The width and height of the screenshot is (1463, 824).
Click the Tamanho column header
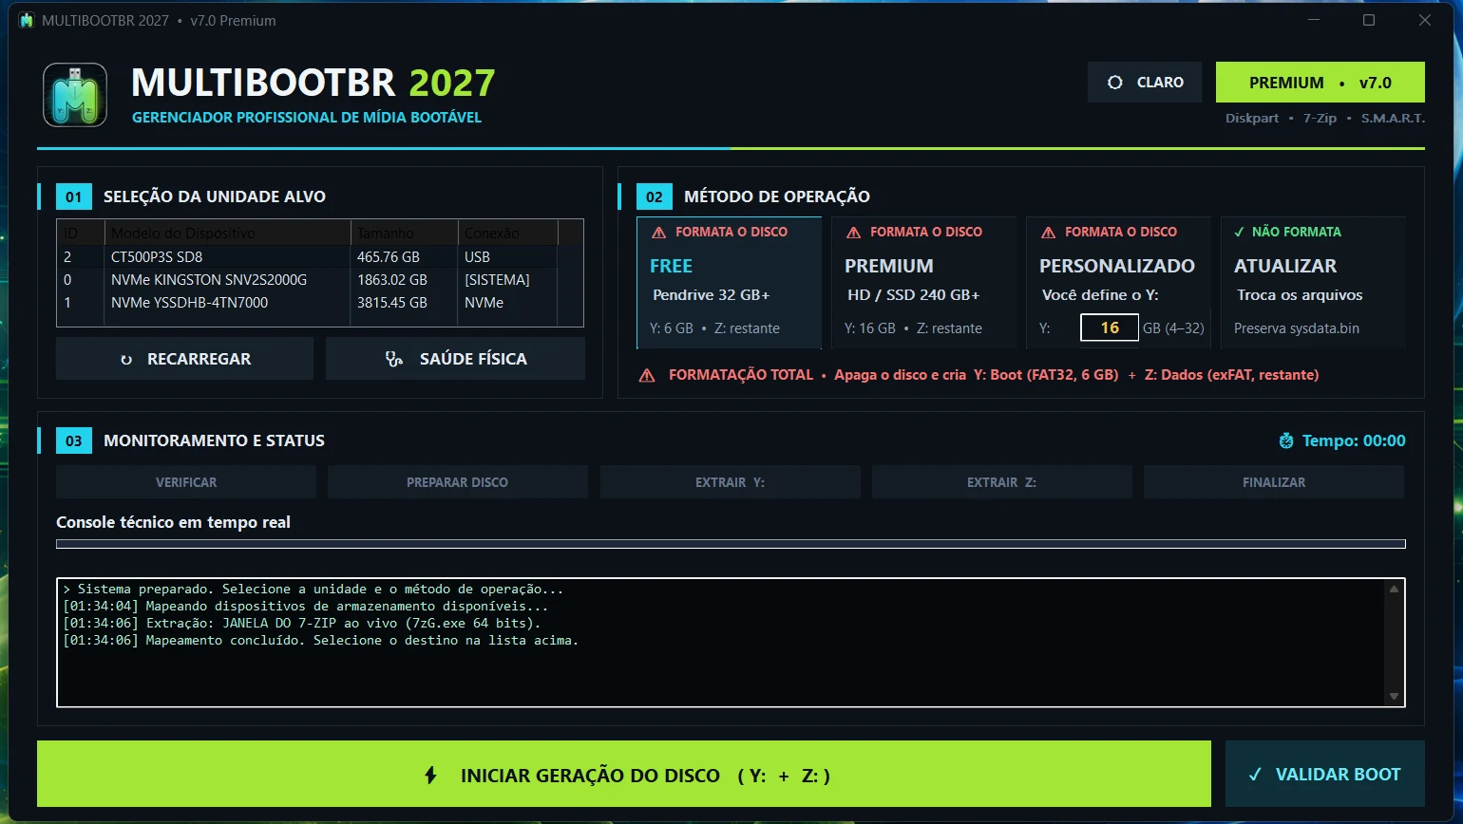click(404, 234)
